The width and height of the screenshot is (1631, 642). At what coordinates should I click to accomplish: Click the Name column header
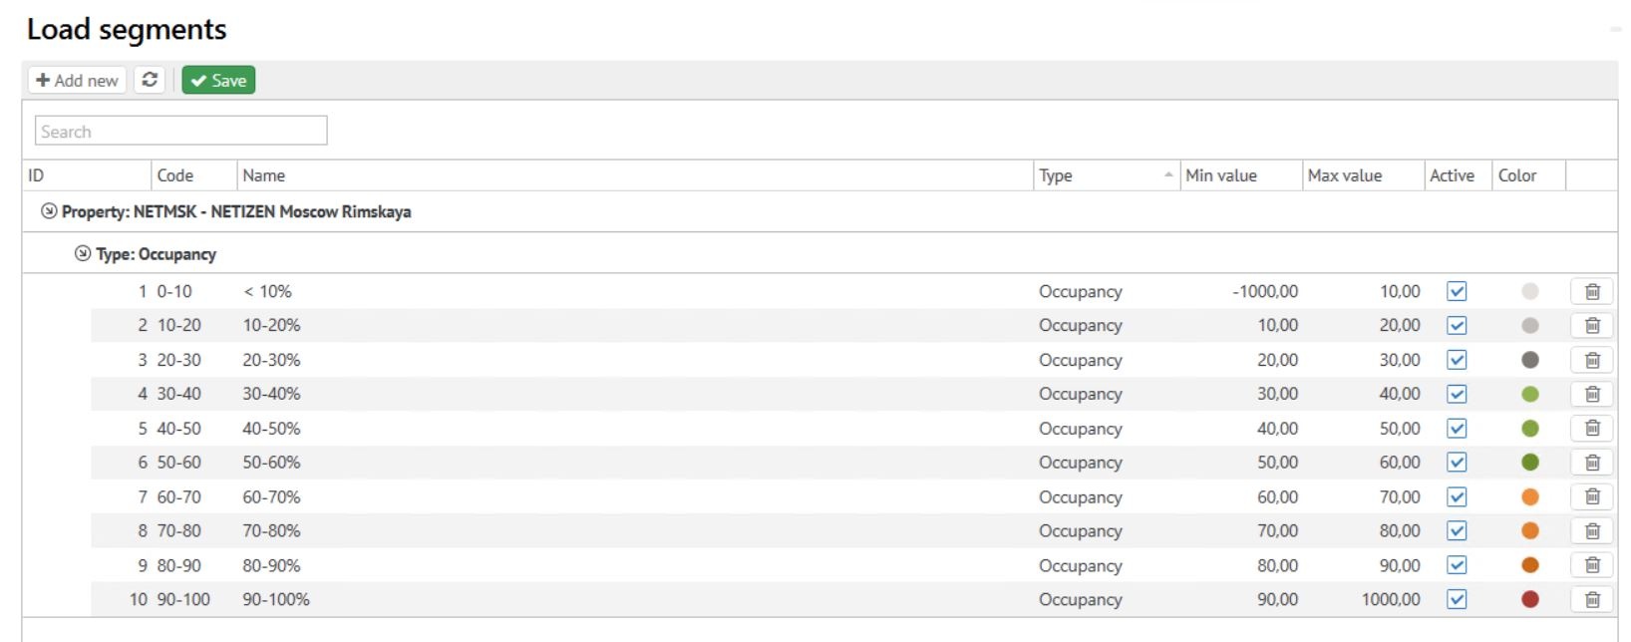point(264,175)
